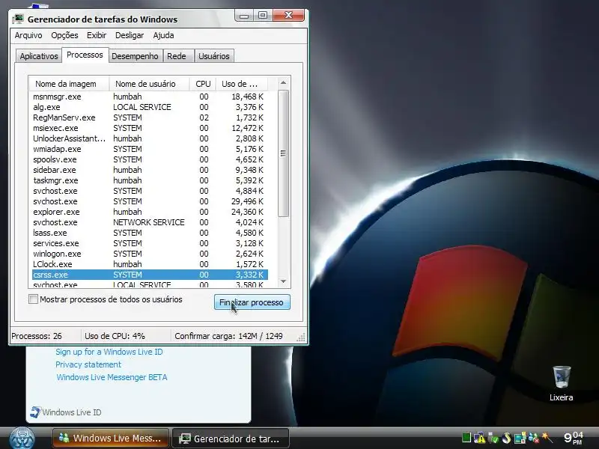Viewport: 599px width, 449px height.
Task: Switch to the Usuários tab
Action: pos(214,56)
